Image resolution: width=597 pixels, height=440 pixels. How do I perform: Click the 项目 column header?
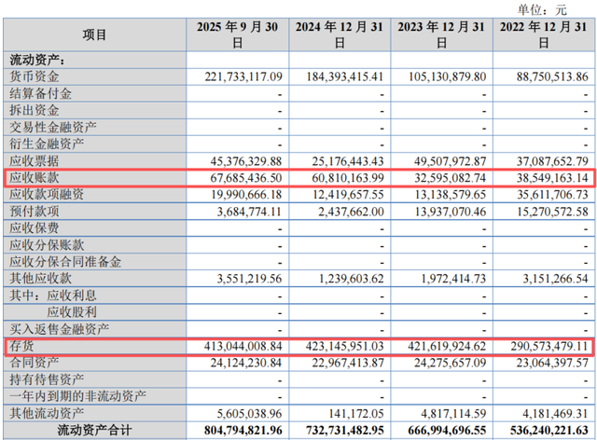pos(94,34)
